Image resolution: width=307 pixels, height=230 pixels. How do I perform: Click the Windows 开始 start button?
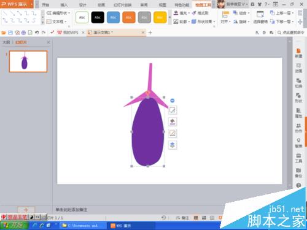pos(14,226)
